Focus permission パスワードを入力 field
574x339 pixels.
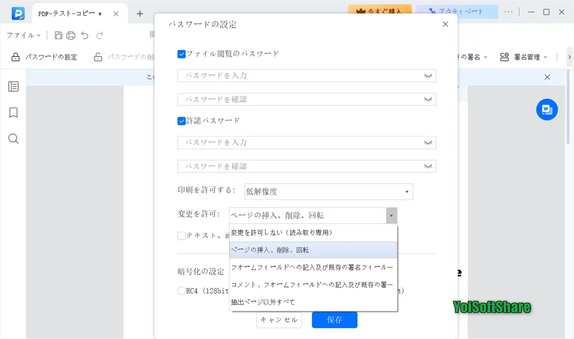click(x=307, y=142)
